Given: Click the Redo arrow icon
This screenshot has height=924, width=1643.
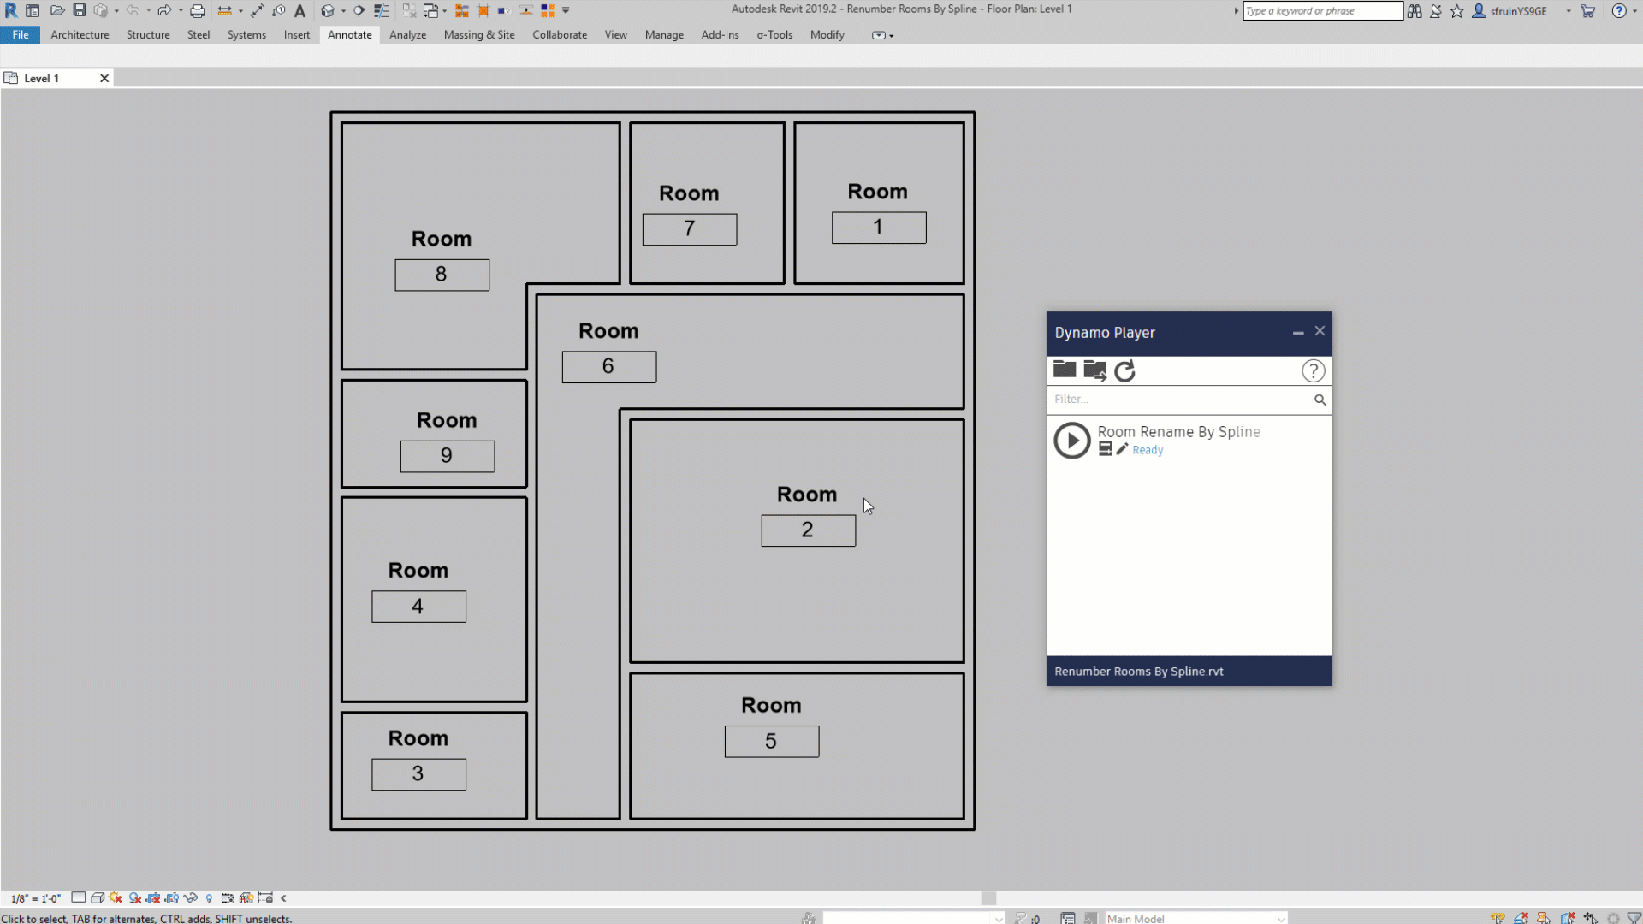Looking at the screenshot, I should point(164,10).
